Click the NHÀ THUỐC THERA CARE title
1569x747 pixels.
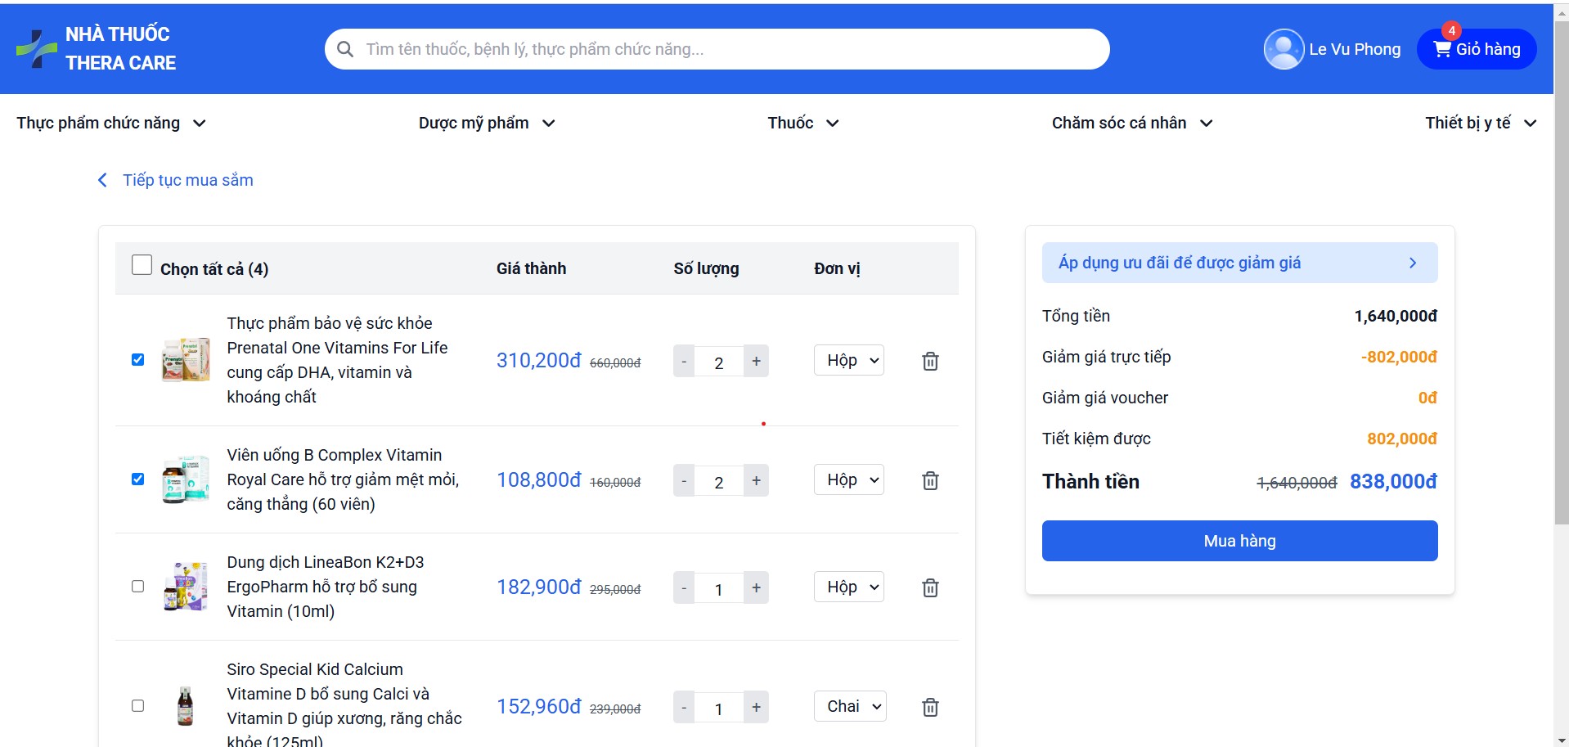[x=120, y=48]
